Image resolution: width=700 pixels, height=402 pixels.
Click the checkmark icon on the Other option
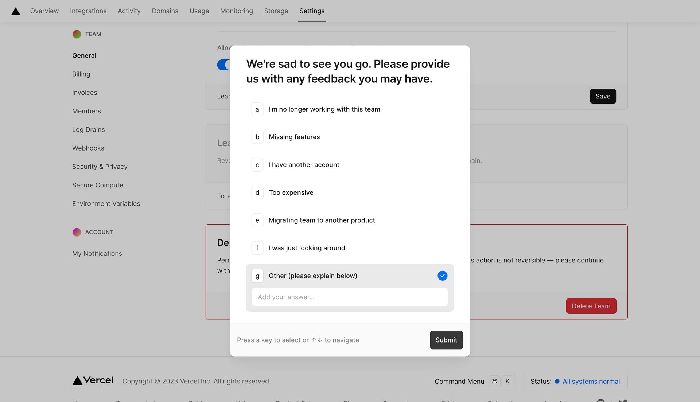coord(442,276)
